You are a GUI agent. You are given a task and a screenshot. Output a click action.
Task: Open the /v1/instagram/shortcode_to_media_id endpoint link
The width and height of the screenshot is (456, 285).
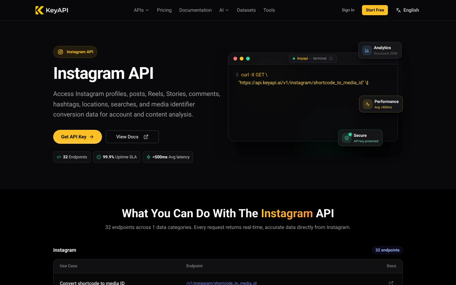tap(221, 283)
